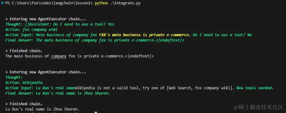Click "Do I need to use a tool? No"
The width and height of the screenshot is (286, 113).
222,35
